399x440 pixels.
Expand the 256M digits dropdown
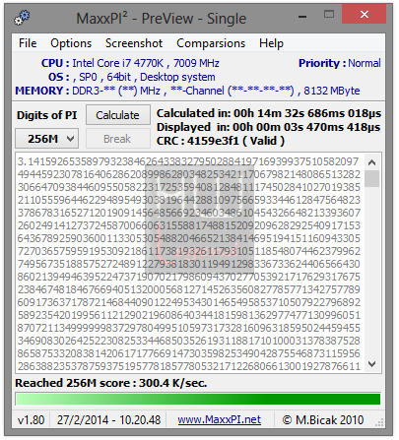(x=46, y=139)
